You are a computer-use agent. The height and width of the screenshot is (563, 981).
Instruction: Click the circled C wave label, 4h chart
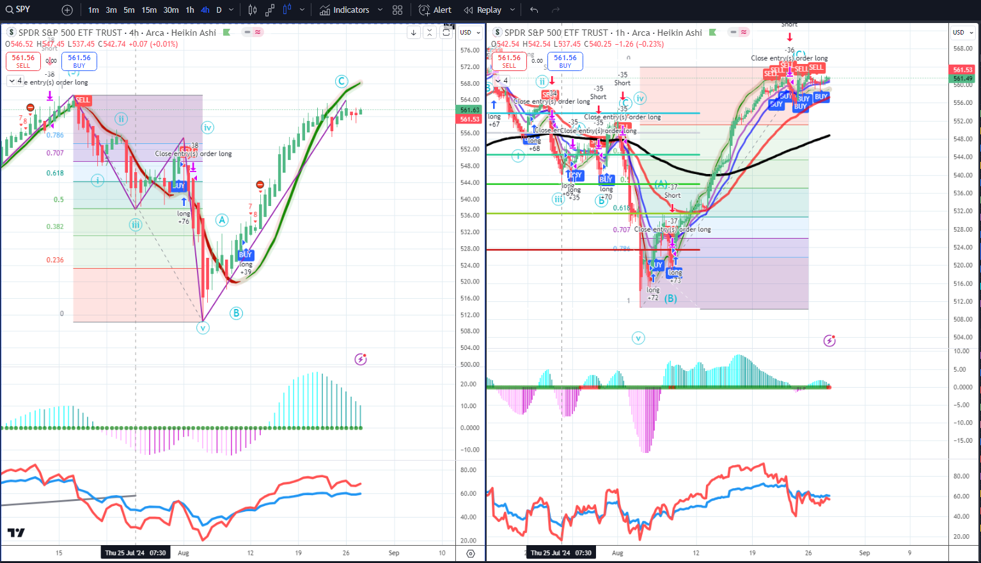click(x=341, y=81)
